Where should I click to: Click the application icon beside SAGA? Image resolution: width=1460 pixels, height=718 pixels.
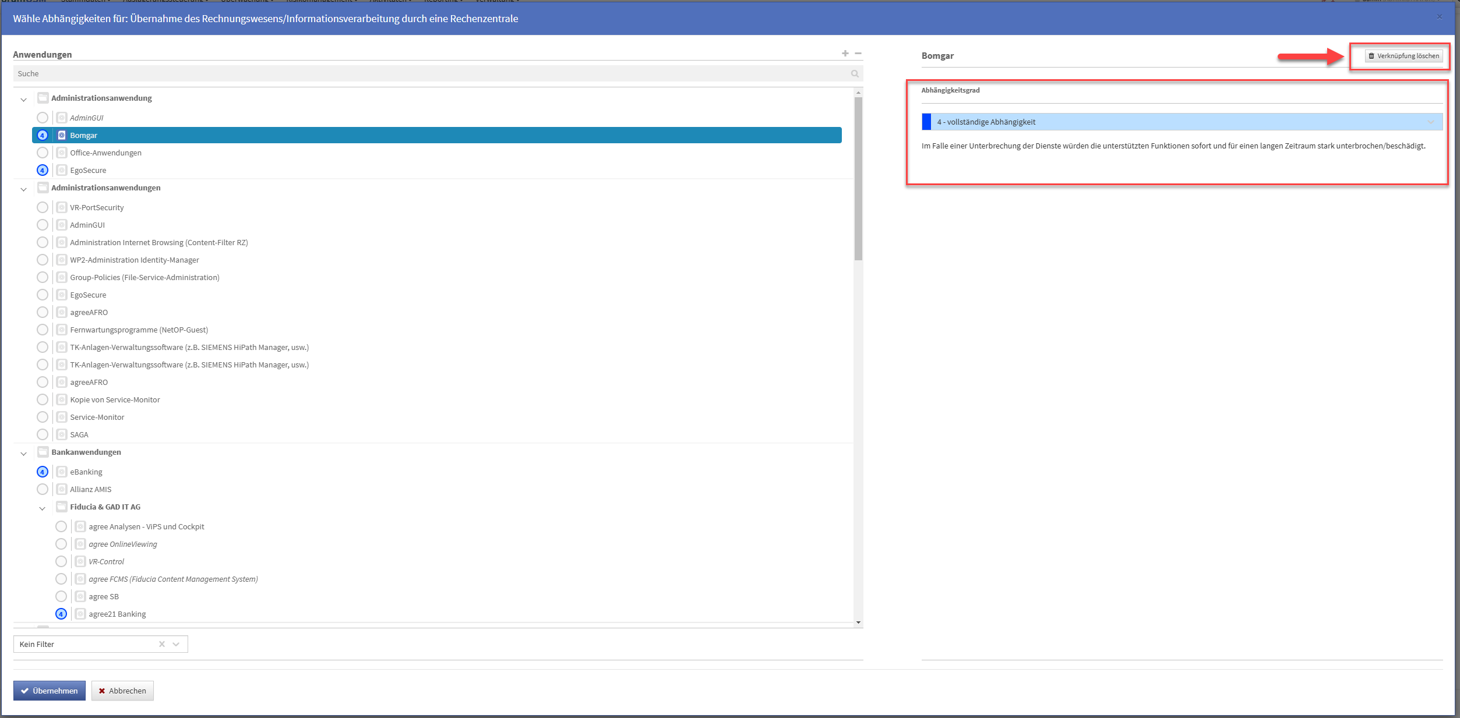pyautogui.click(x=62, y=434)
